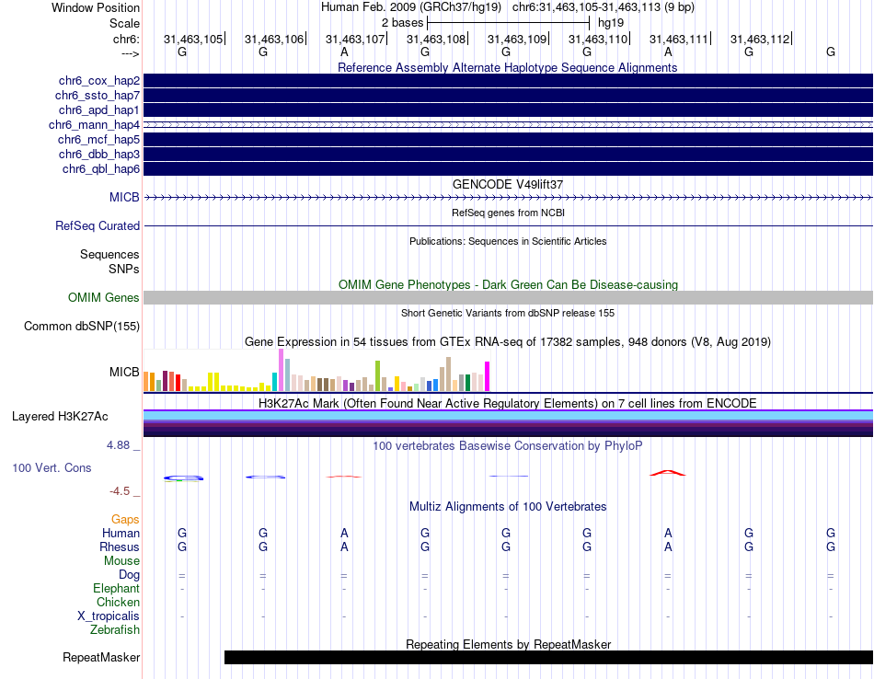The image size is (874, 679).
Task: Click the Scale label
Action: 124,23
